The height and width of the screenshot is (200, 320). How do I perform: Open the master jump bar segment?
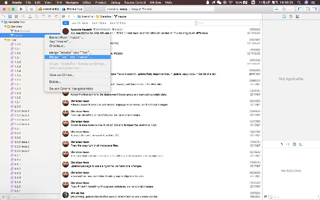tap(120, 16)
